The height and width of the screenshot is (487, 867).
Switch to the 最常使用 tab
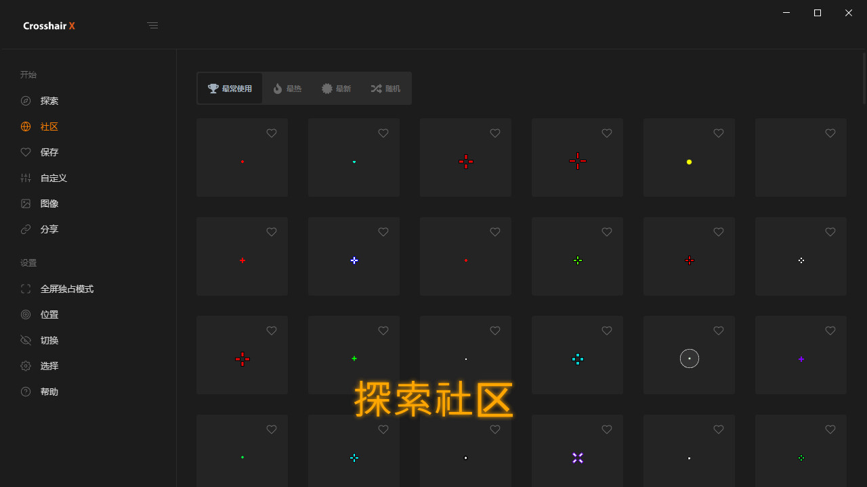pyautogui.click(x=230, y=89)
